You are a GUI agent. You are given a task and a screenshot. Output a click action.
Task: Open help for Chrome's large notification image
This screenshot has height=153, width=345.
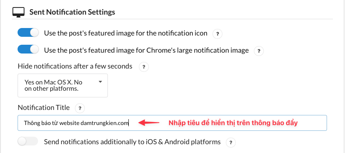tap(259, 51)
